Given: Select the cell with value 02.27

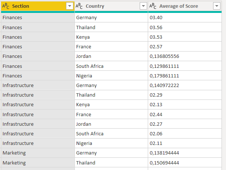Looking at the screenshot, I should [185, 124].
